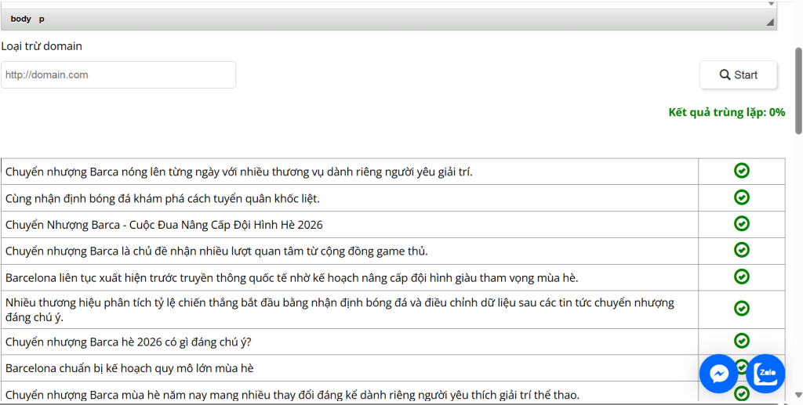The width and height of the screenshot is (803, 405).
Task: Select the 'Chuyển nhượng Barca mùa hè năm nay' row
Action: [x=349, y=392]
